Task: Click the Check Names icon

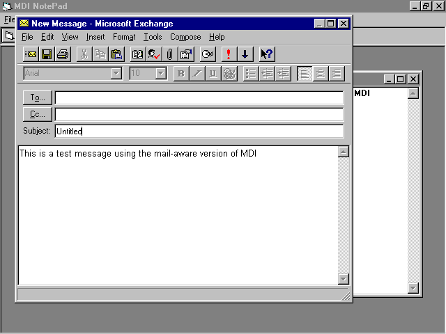Action: [x=154, y=54]
